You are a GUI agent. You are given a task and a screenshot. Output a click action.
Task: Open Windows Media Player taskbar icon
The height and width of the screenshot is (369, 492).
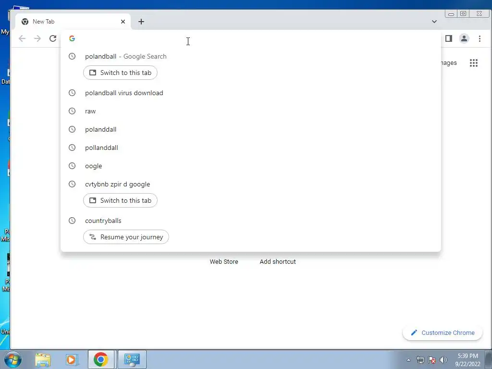coord(72,359)
